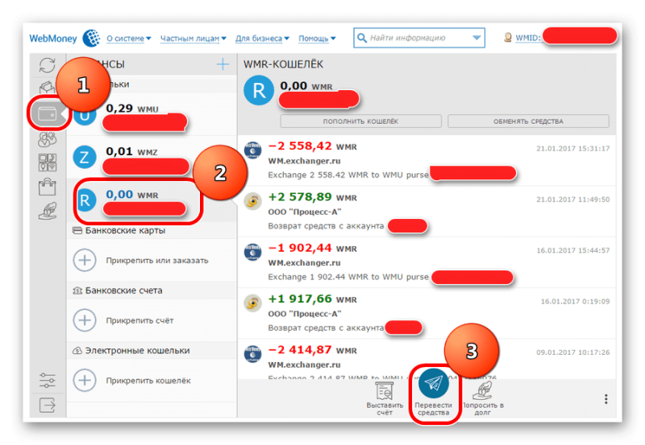Click exchanger avatar of the −2 558,42 transaction
This screenshot has height=445, width=645.
click(252, 150)
